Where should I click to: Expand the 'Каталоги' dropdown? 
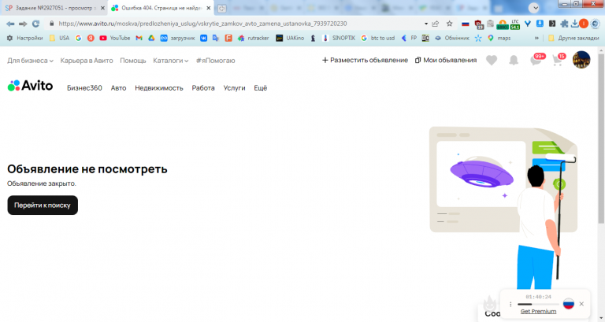(x=170, y=61)
